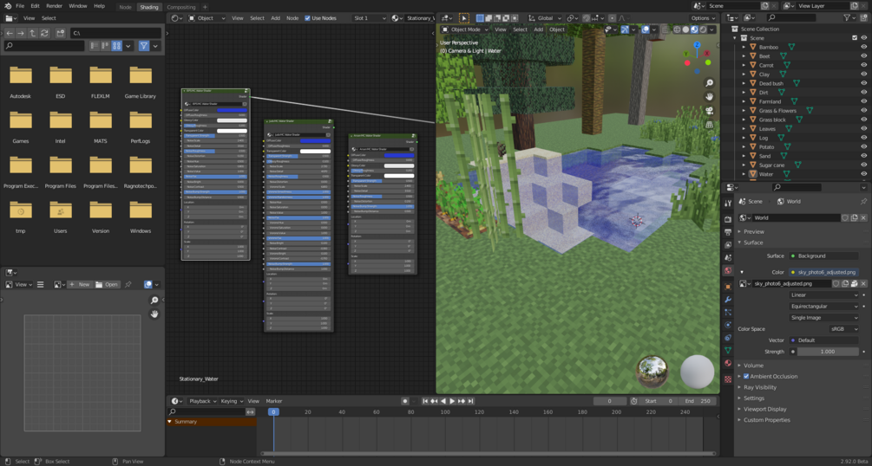Image resolution: width=872 pixels, height=466 pixels.
Task: Toggle Ambient Occlusion checkbox
Action: coord(746,376)
